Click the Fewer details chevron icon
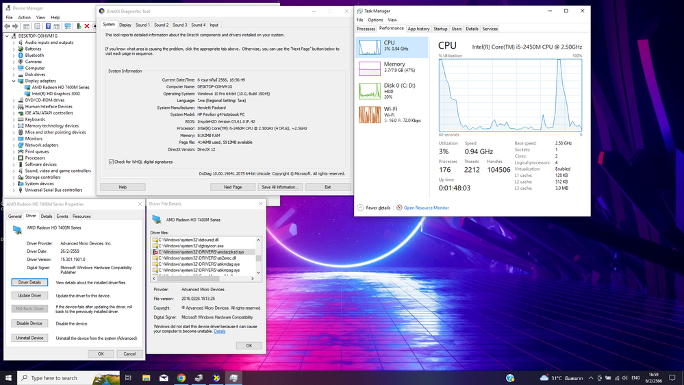Image resolution: width=684 pixels, height=385 pixels. pyautogui.click(x=360, y=208)
